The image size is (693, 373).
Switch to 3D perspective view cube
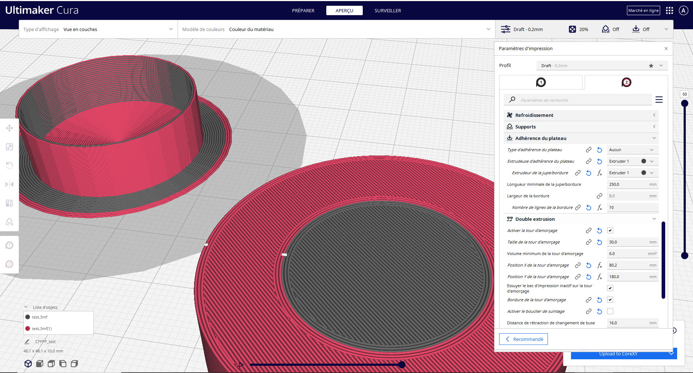[x=28, y=364]
